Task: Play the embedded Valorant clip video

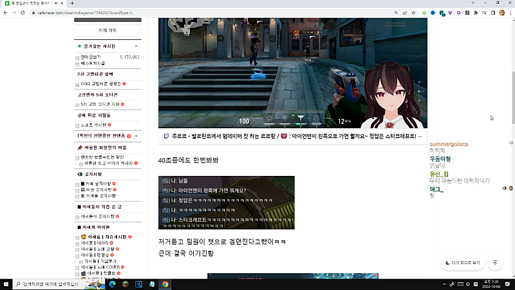Action: coord(293,73)
